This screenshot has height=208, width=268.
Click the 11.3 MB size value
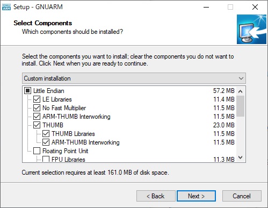[224, 159]
